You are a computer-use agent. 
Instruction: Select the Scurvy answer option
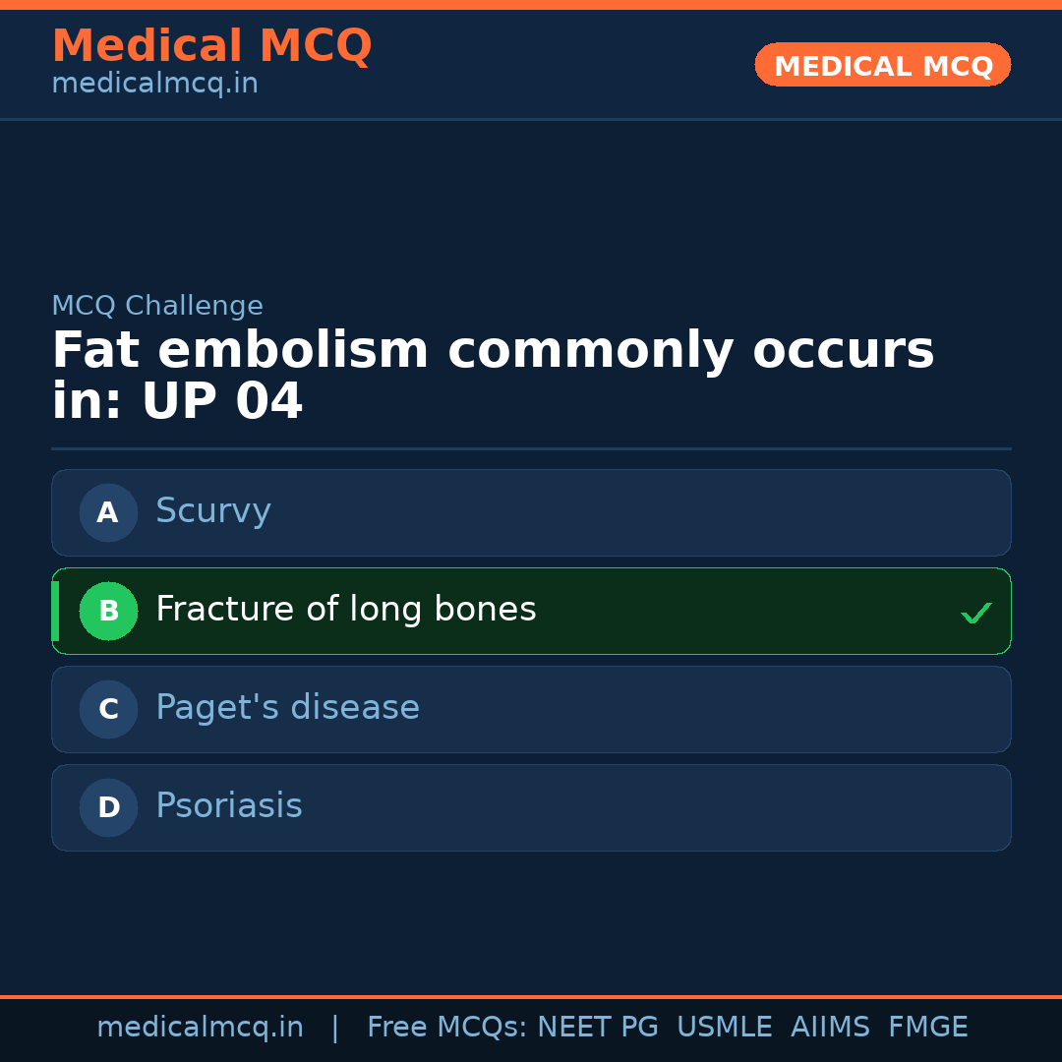(531, 512)
